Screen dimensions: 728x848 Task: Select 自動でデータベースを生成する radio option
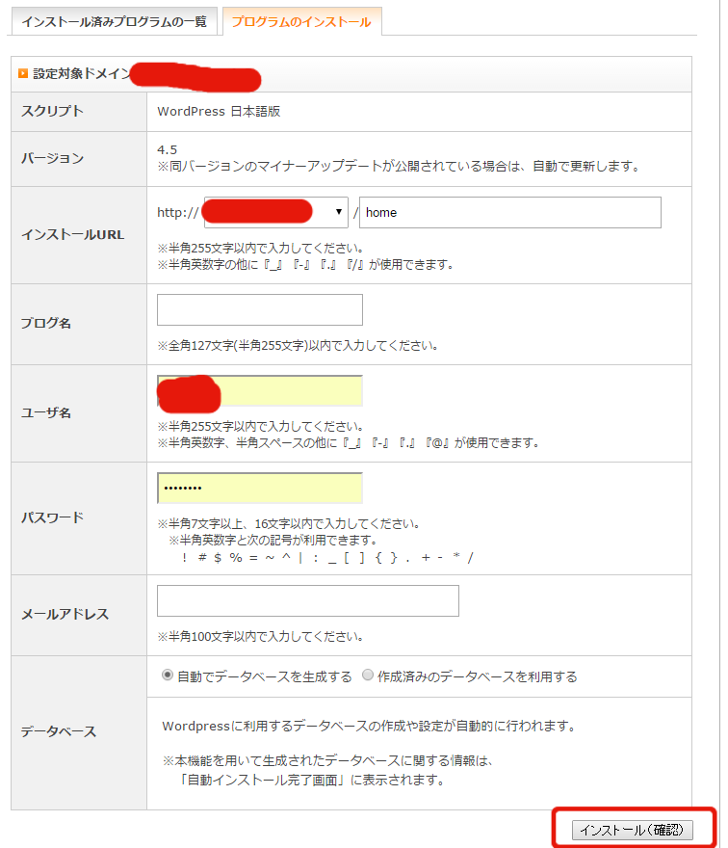(168, 676)
